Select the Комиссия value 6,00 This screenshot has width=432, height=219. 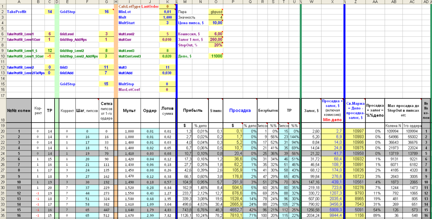216,34
